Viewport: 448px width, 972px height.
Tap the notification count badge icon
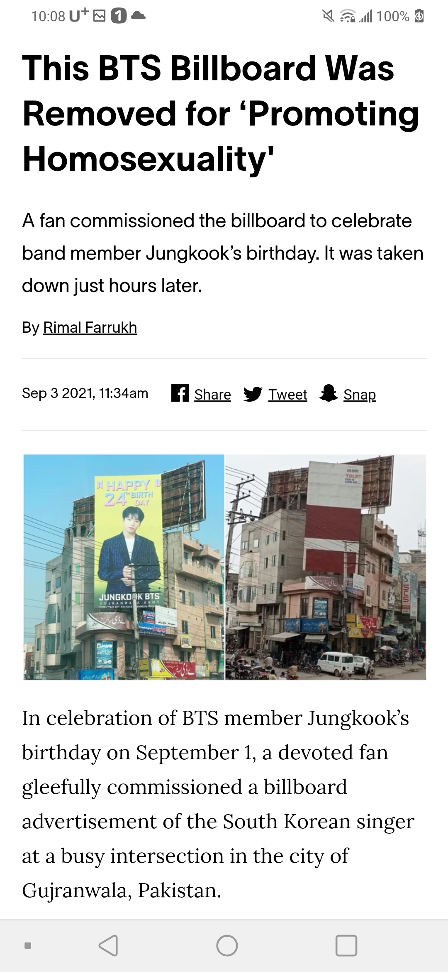[x=118, y=16]
